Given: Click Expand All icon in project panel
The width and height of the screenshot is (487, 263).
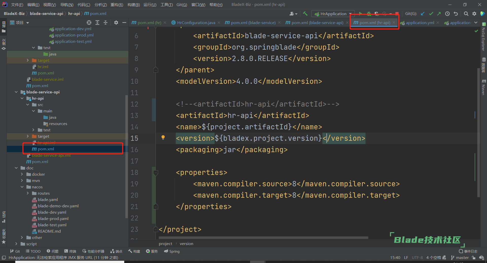Looking at the screenshot, I should [x=97, y=23].
